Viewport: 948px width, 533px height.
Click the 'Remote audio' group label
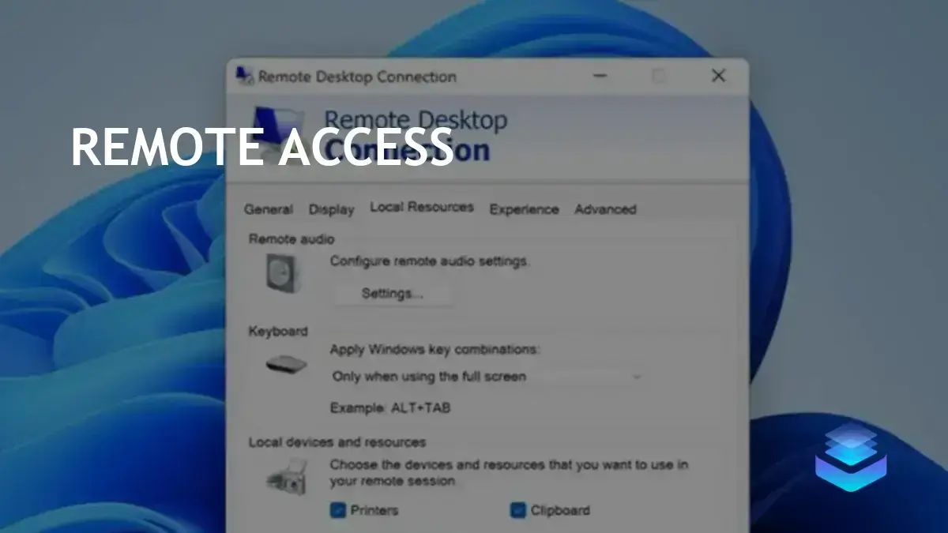292,238
